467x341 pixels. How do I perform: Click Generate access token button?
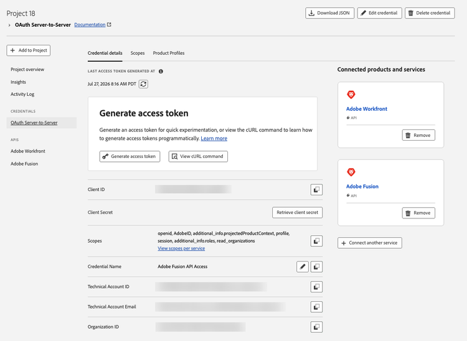(130, 156)
